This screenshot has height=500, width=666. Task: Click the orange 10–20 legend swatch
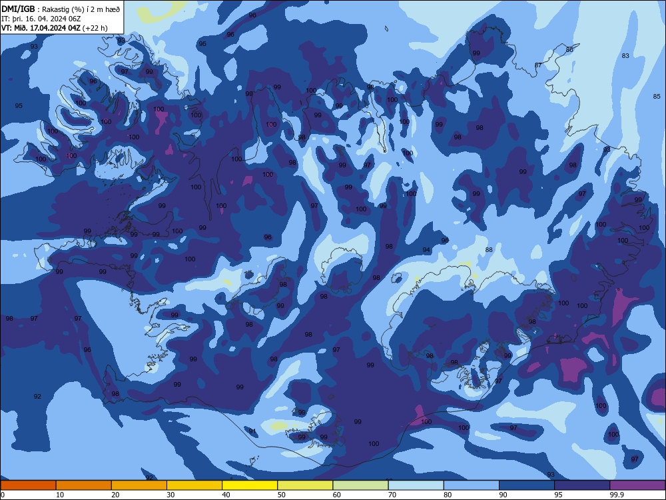coord(84,485)
